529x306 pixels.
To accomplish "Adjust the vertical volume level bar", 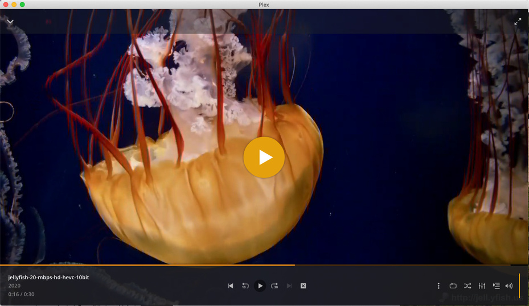I will [519, 286].
